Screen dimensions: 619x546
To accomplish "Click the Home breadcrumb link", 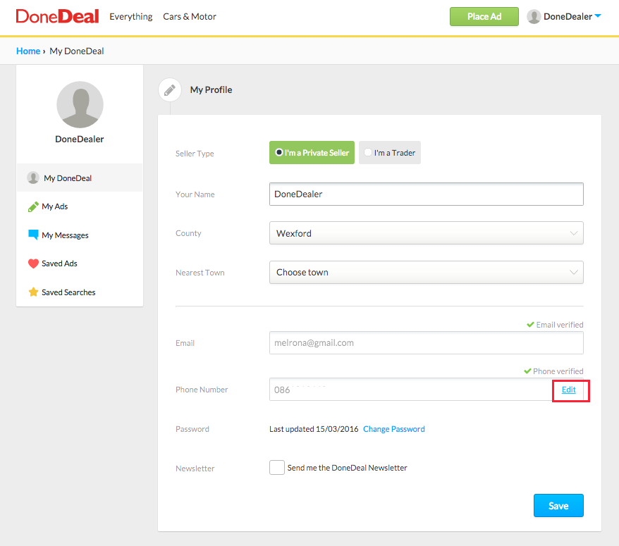I will [x=28, y=51].
